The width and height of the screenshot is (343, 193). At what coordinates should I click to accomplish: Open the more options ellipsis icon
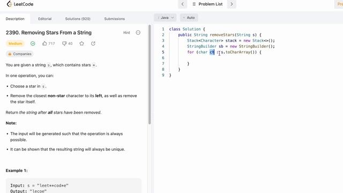(138, 33)
